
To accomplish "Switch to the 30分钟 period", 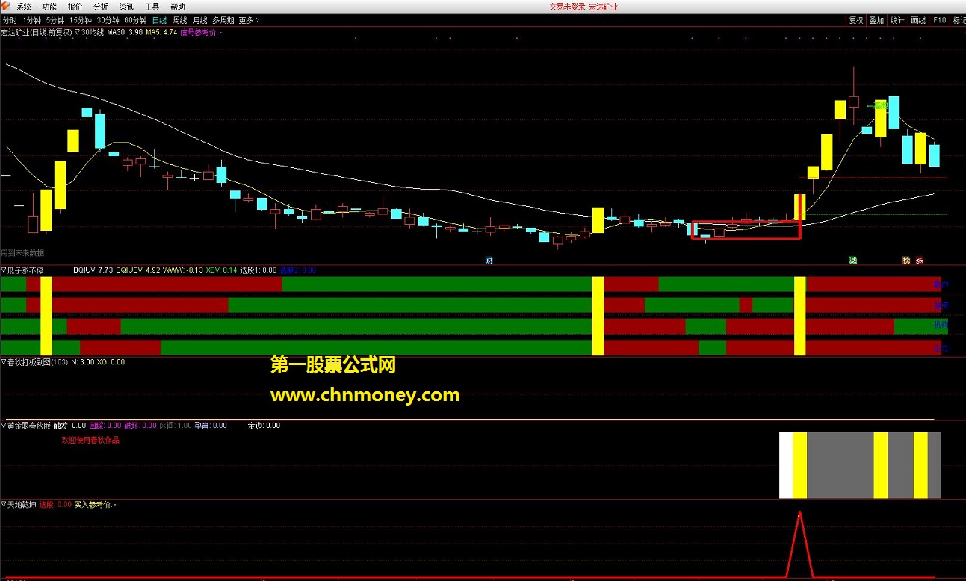I will coord(108,20).
